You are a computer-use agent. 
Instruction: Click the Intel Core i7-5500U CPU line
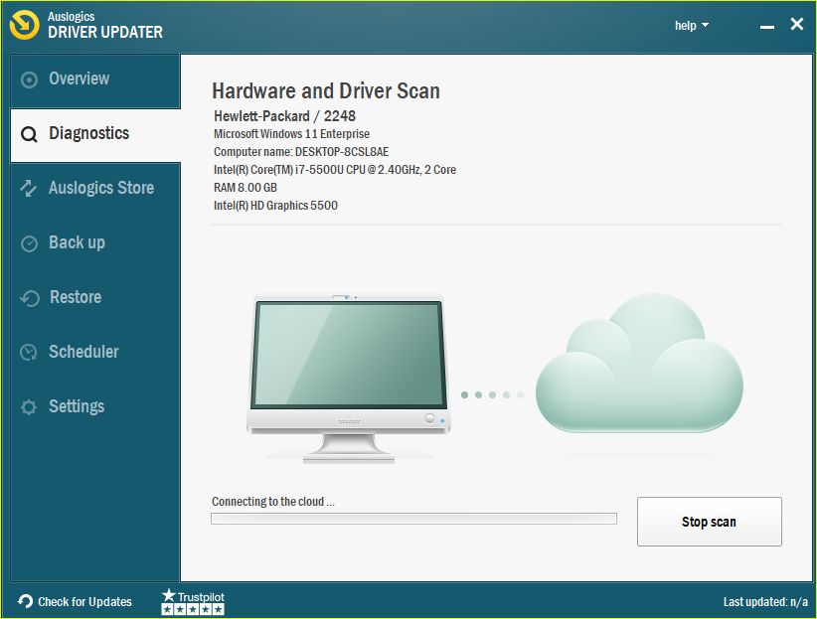[335, 169]
